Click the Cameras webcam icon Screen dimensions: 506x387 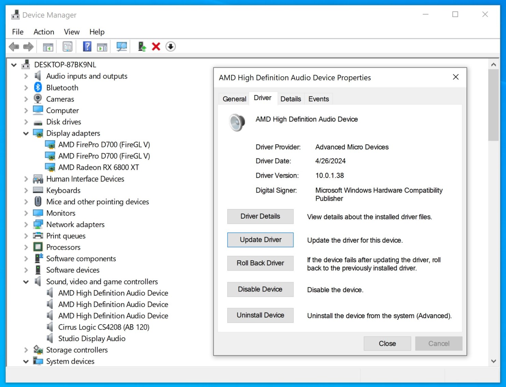coord(38,99)
